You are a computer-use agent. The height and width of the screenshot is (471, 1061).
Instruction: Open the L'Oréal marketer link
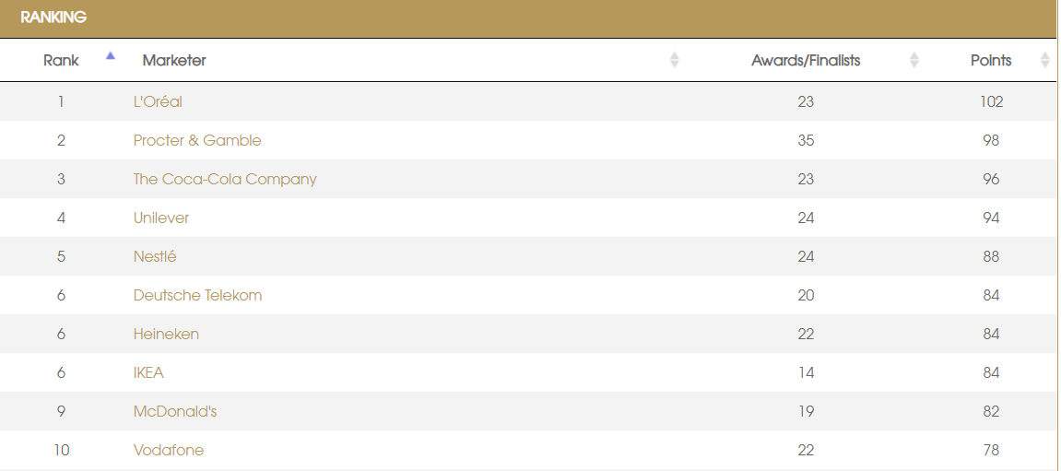point(158,102)
